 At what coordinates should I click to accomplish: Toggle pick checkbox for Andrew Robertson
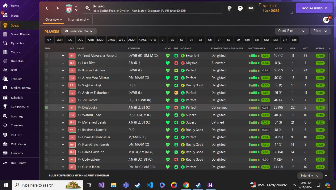(x=46, y=93)
